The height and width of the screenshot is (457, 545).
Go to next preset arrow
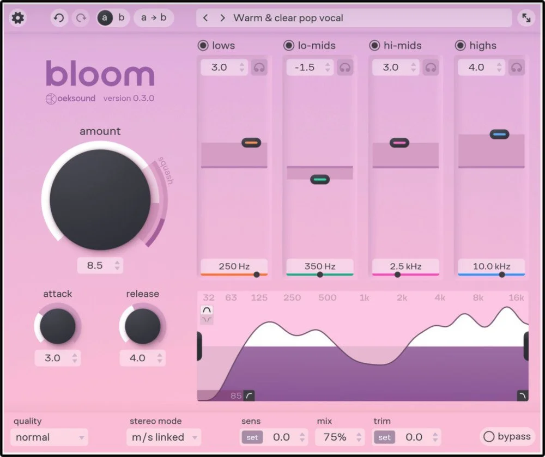pos(223,18)
